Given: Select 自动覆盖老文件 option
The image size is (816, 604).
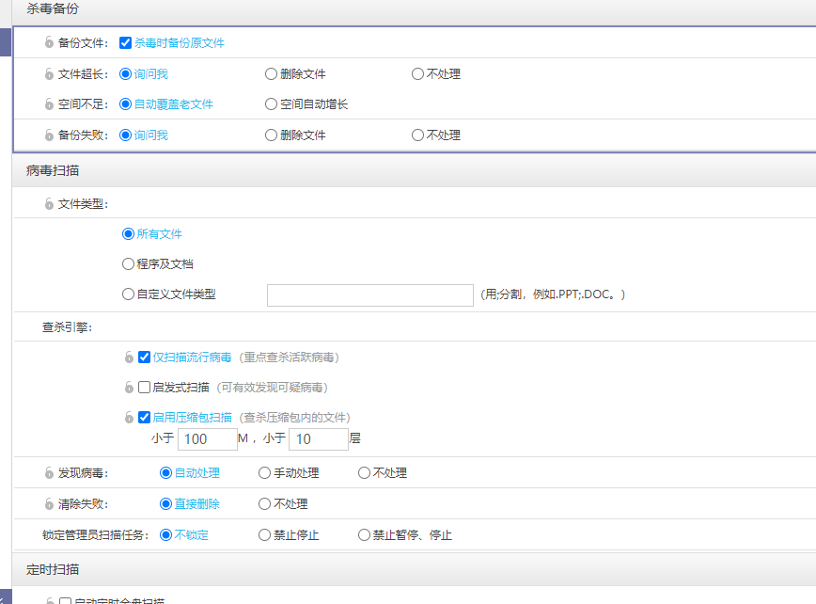Looking at the screenshot, I should (125, 104).
